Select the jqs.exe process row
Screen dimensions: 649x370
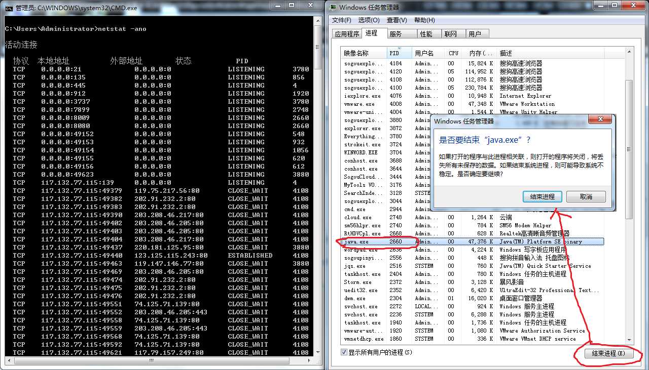(x=473, y=266)
